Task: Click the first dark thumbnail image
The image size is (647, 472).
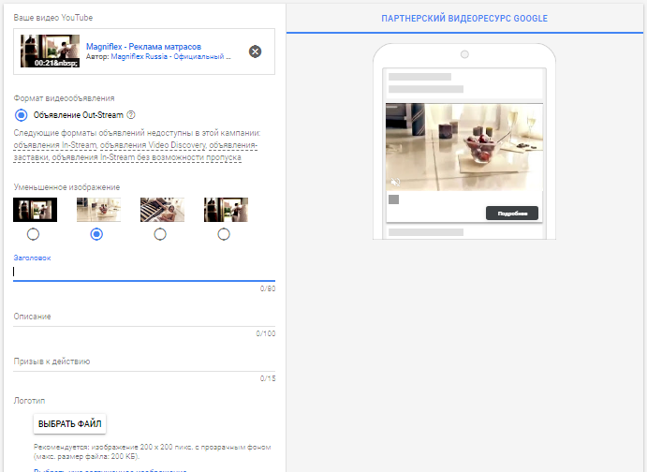Action: tap(35, 210)
